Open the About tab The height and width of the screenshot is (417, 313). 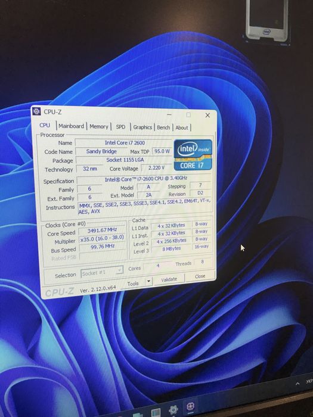(182, 127)
